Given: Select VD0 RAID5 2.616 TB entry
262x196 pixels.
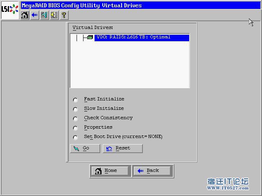Looking at the screenshot, I should click(142, 38).
